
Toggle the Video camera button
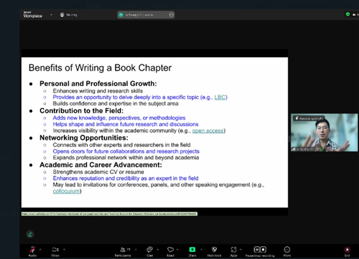tap(55, 249)
